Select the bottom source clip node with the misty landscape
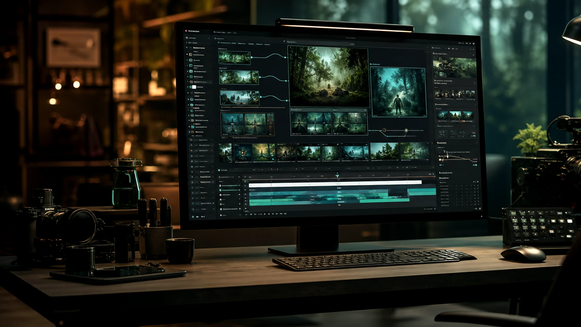 pyautogui.click(x=240, y=98)
